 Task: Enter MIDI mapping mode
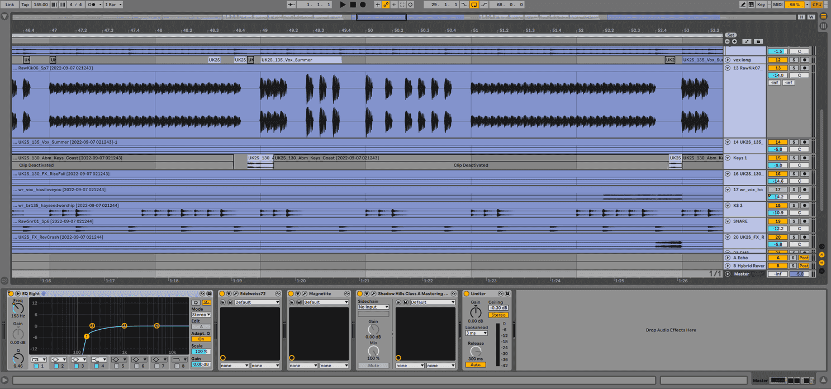click(x=778, y=4)
